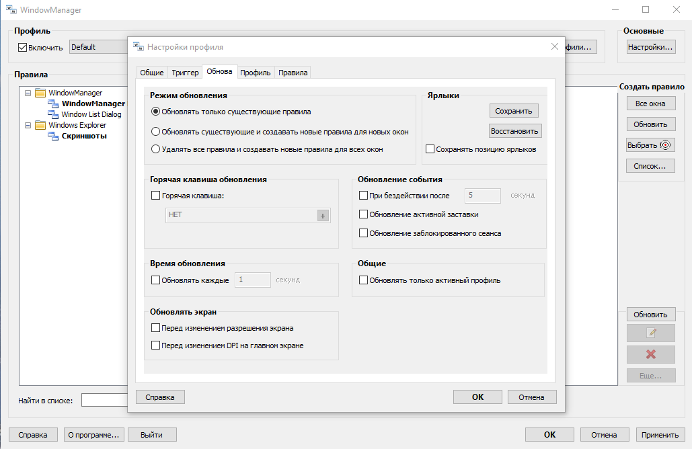This screenshot has height=449, width=692.
Task: Select the bold WindowManager rule item
Action: click(93, 104)
